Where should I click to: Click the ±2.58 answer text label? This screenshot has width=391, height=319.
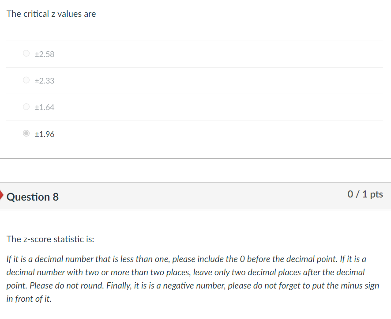pos(44,54)
